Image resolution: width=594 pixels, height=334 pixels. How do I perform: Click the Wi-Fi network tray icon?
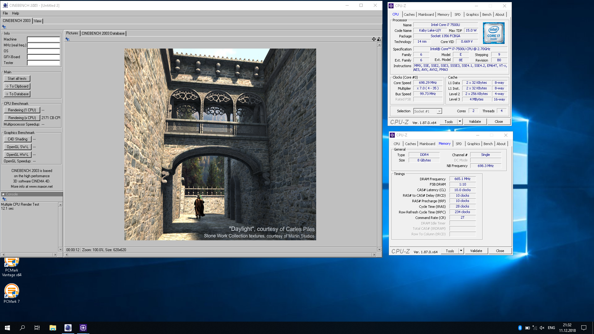[x=535, y=328]
